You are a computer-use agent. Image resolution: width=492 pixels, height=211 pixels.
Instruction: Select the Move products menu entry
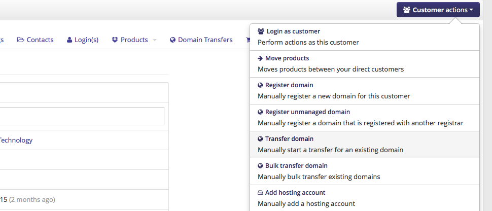[365, 64]
